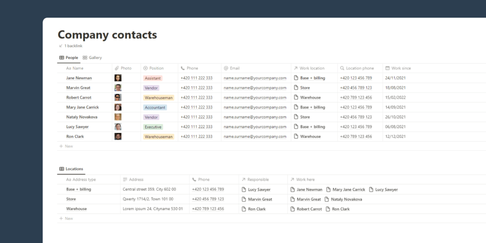The image size is (486, 243).
Task: Open the Lucy Sawyer name cell
Action: coord(78,127)
